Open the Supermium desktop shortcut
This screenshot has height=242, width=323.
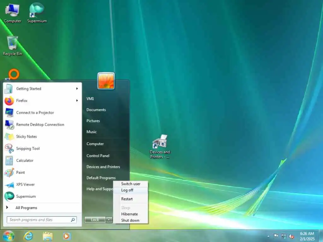click(37, 13)
